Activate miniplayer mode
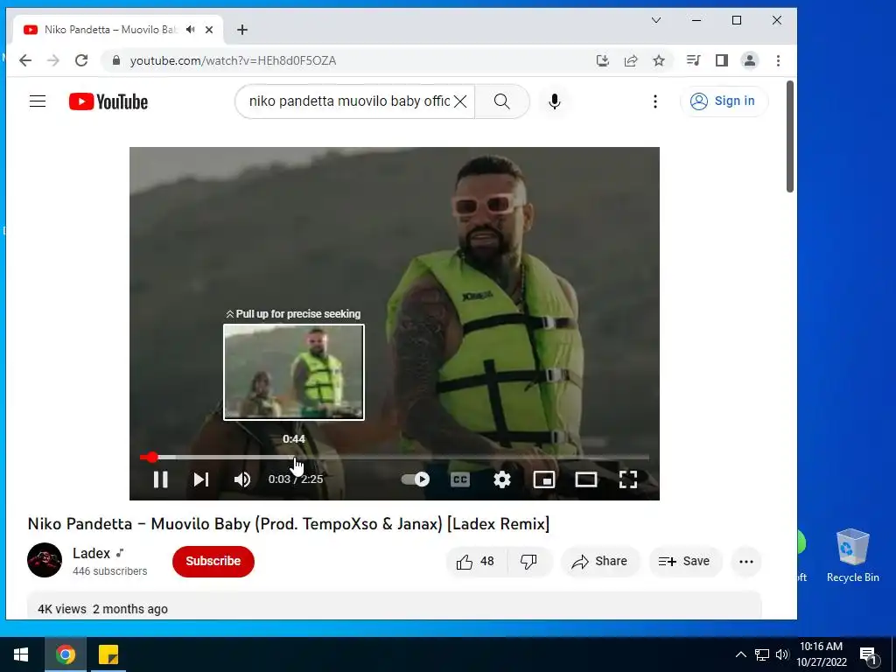Image resolution: width=896 pixels, height=672 pixels. [544, 479]
